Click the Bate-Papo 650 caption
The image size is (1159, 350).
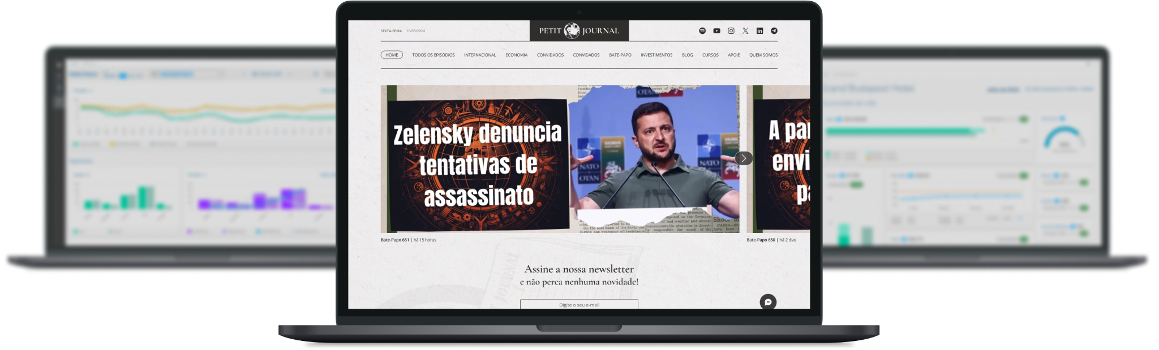point(761,240)
